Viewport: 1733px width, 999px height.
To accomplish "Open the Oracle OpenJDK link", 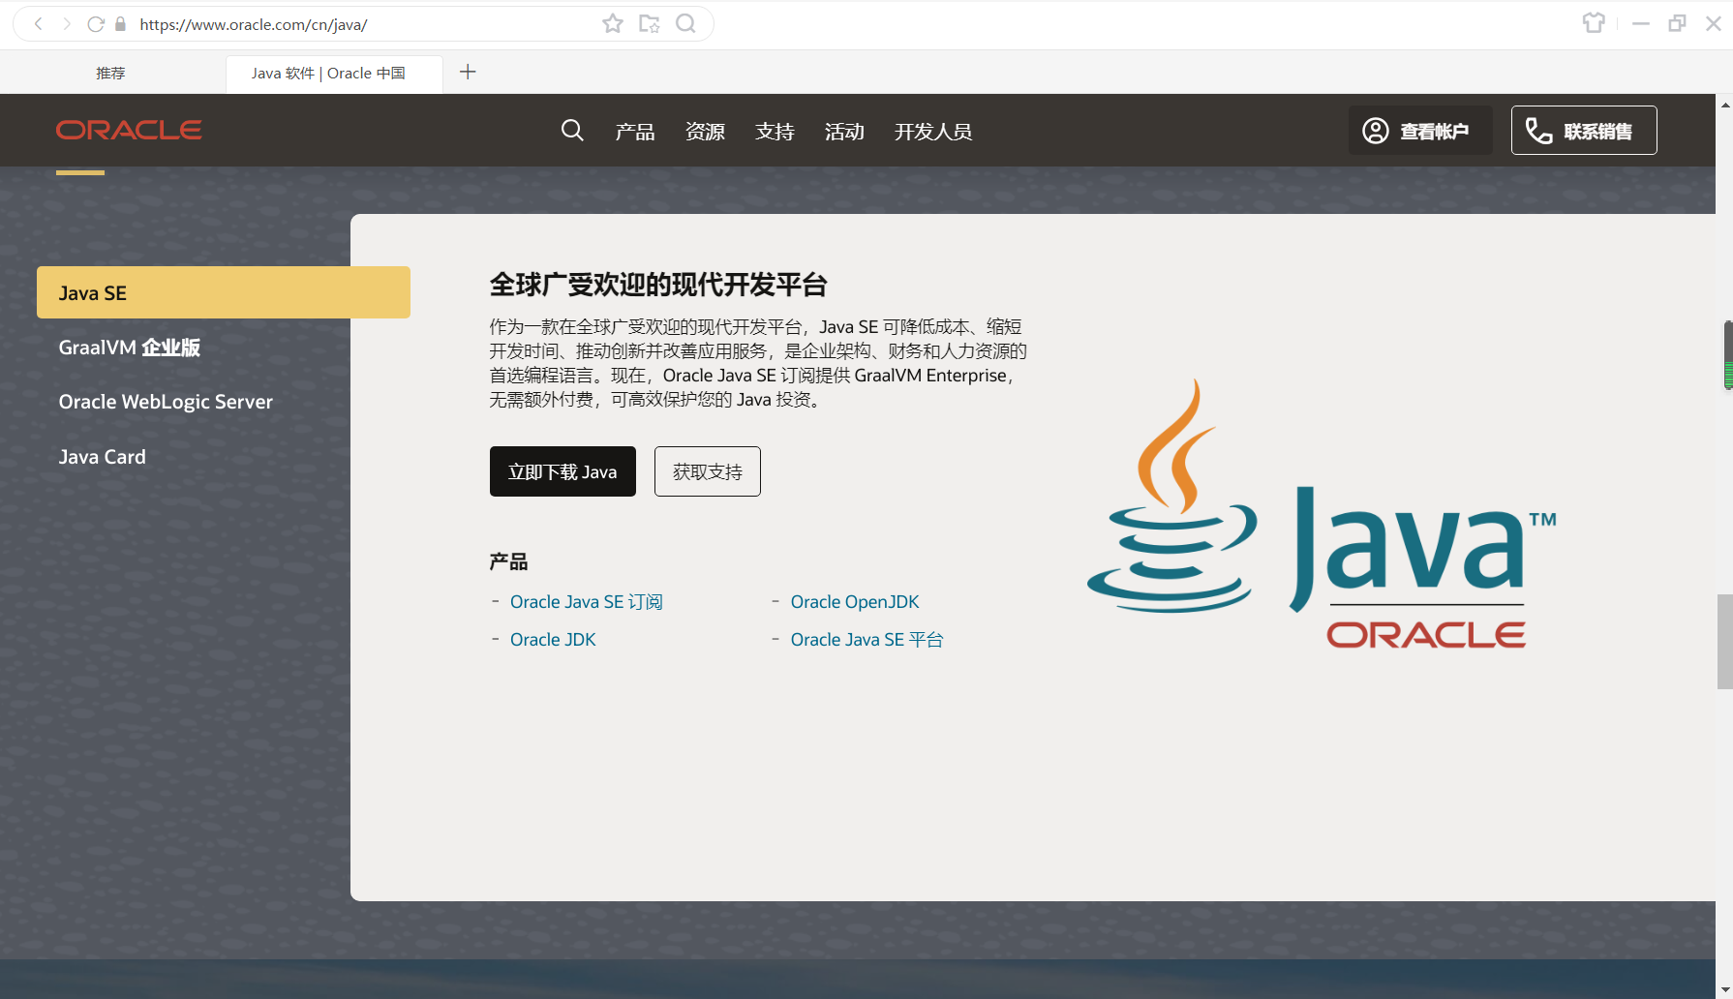I will 855,602.
